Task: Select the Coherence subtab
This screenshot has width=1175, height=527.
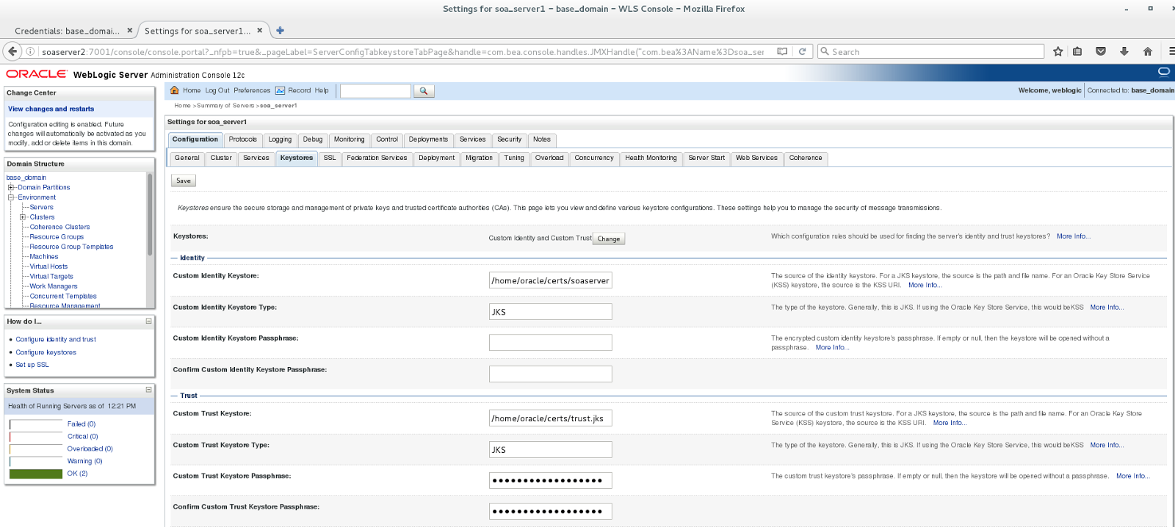Action: (x=806, y=158)
